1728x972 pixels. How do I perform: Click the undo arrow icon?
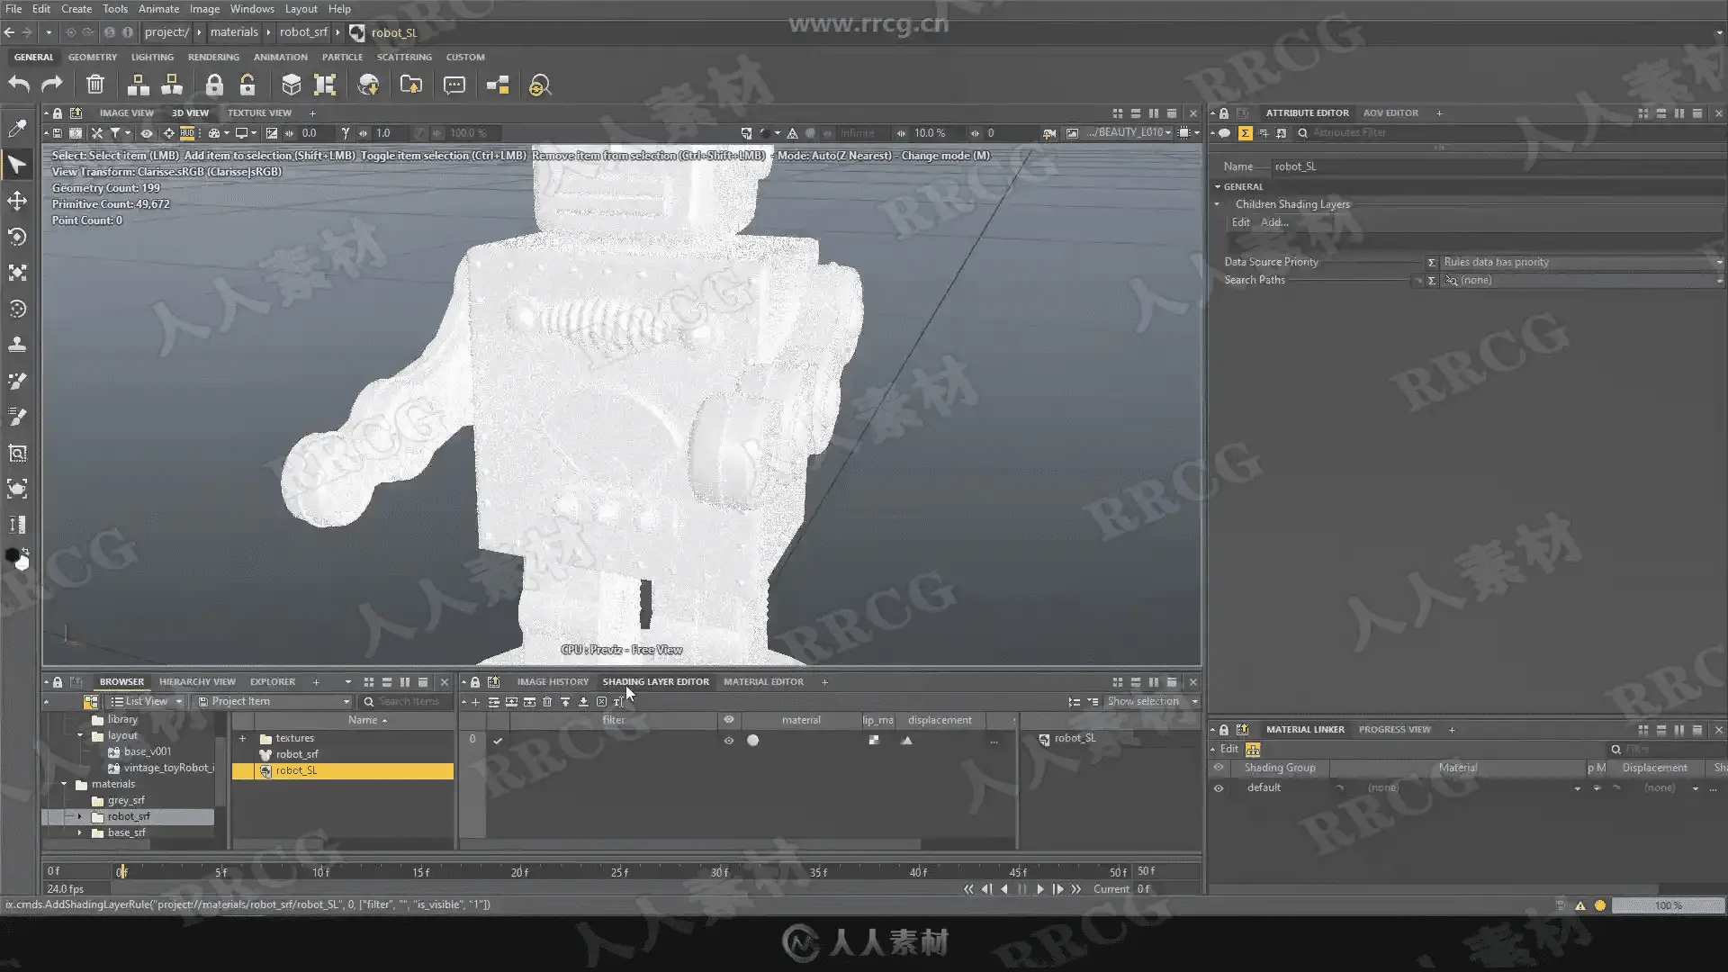(x=19, y=85)
